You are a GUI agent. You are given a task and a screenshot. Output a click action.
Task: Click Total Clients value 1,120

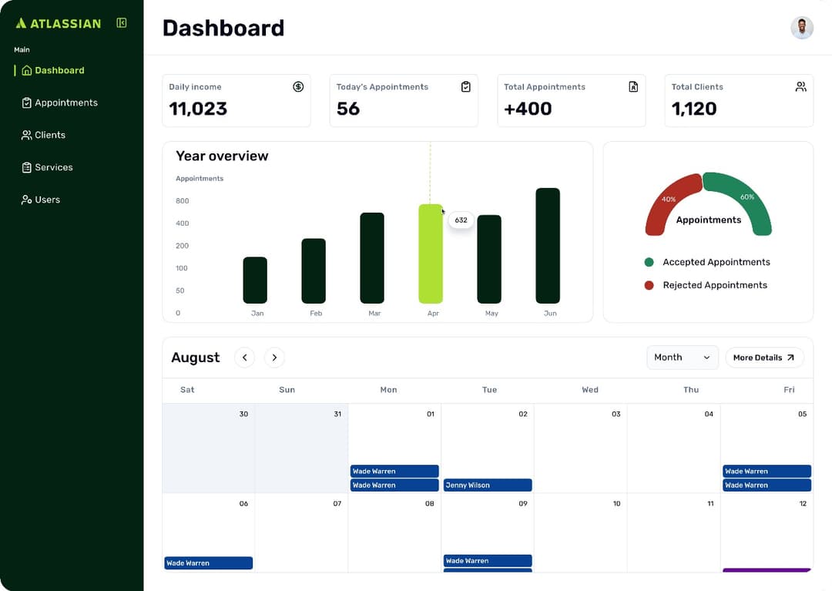tap(694, 109)
